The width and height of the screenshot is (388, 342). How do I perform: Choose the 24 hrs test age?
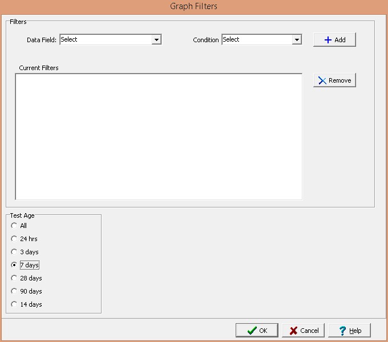pyautogui.click(x=14, y=239)
